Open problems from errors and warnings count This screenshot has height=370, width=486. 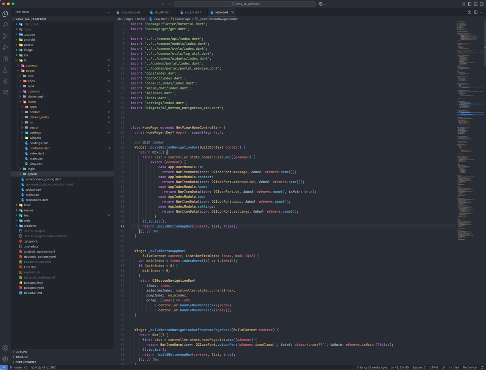pos(44,367)
